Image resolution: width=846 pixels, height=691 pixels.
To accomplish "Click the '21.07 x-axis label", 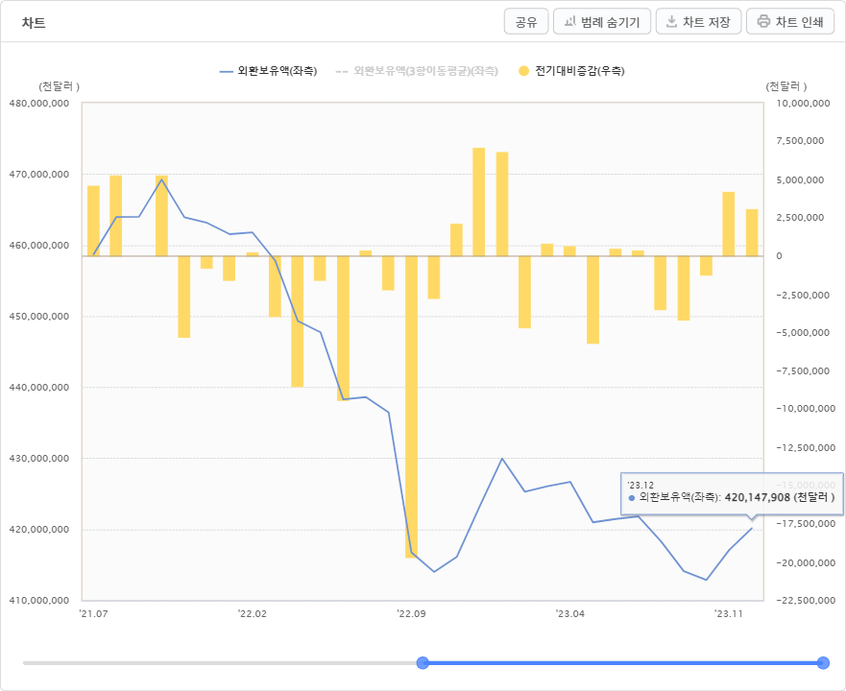I will 93,614.
